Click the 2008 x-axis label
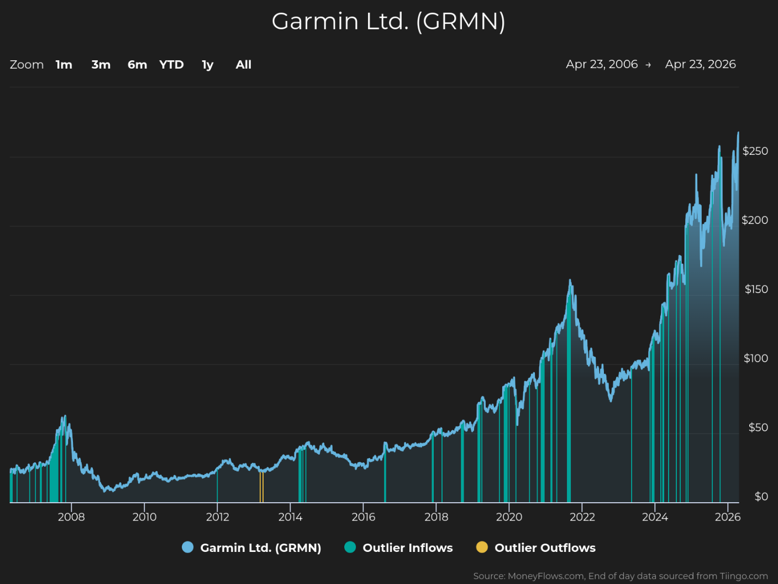Viewport: 778px width, 584px height. [x=71, y=517]
